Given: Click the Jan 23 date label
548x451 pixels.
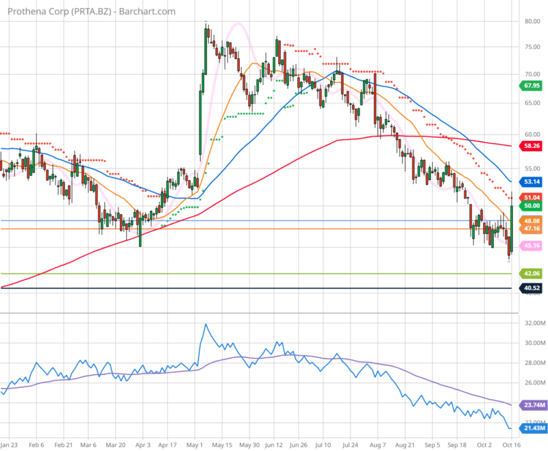Looking at the screenshot, I should tap(9, 445).
